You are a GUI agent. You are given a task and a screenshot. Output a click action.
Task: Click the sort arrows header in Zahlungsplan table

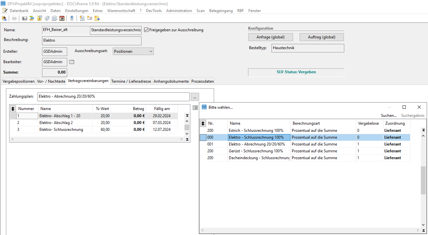tap(13, 109)
